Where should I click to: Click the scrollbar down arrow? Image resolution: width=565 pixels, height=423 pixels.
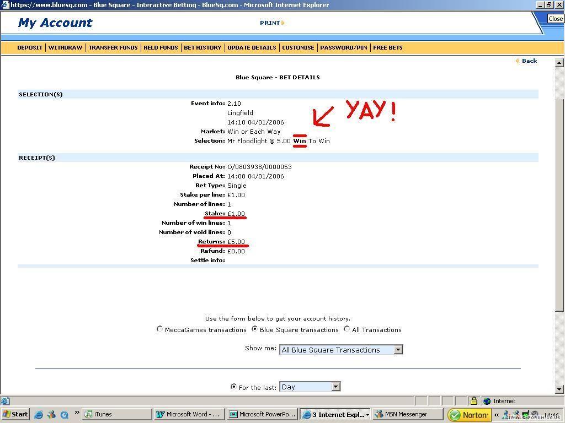559,389
